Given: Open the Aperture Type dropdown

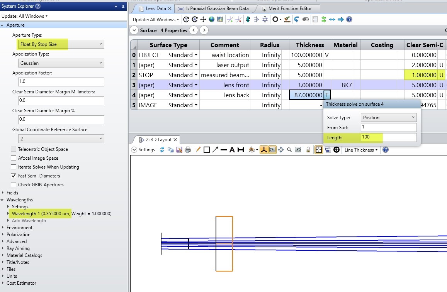Looking at the screenshot, I should [x=61, y=44].
